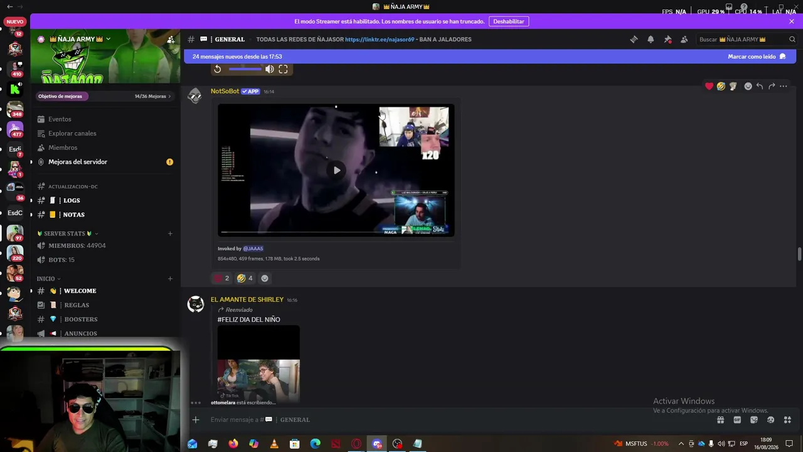Screen dimensions: 803x452
Task: Invite people using the add-member icon
Action: pos(171,39)
